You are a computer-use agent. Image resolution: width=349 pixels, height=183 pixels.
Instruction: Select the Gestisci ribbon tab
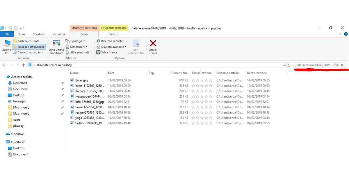113,34
